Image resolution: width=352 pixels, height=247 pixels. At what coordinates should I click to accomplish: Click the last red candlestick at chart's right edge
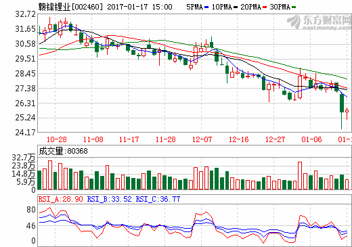347,114
